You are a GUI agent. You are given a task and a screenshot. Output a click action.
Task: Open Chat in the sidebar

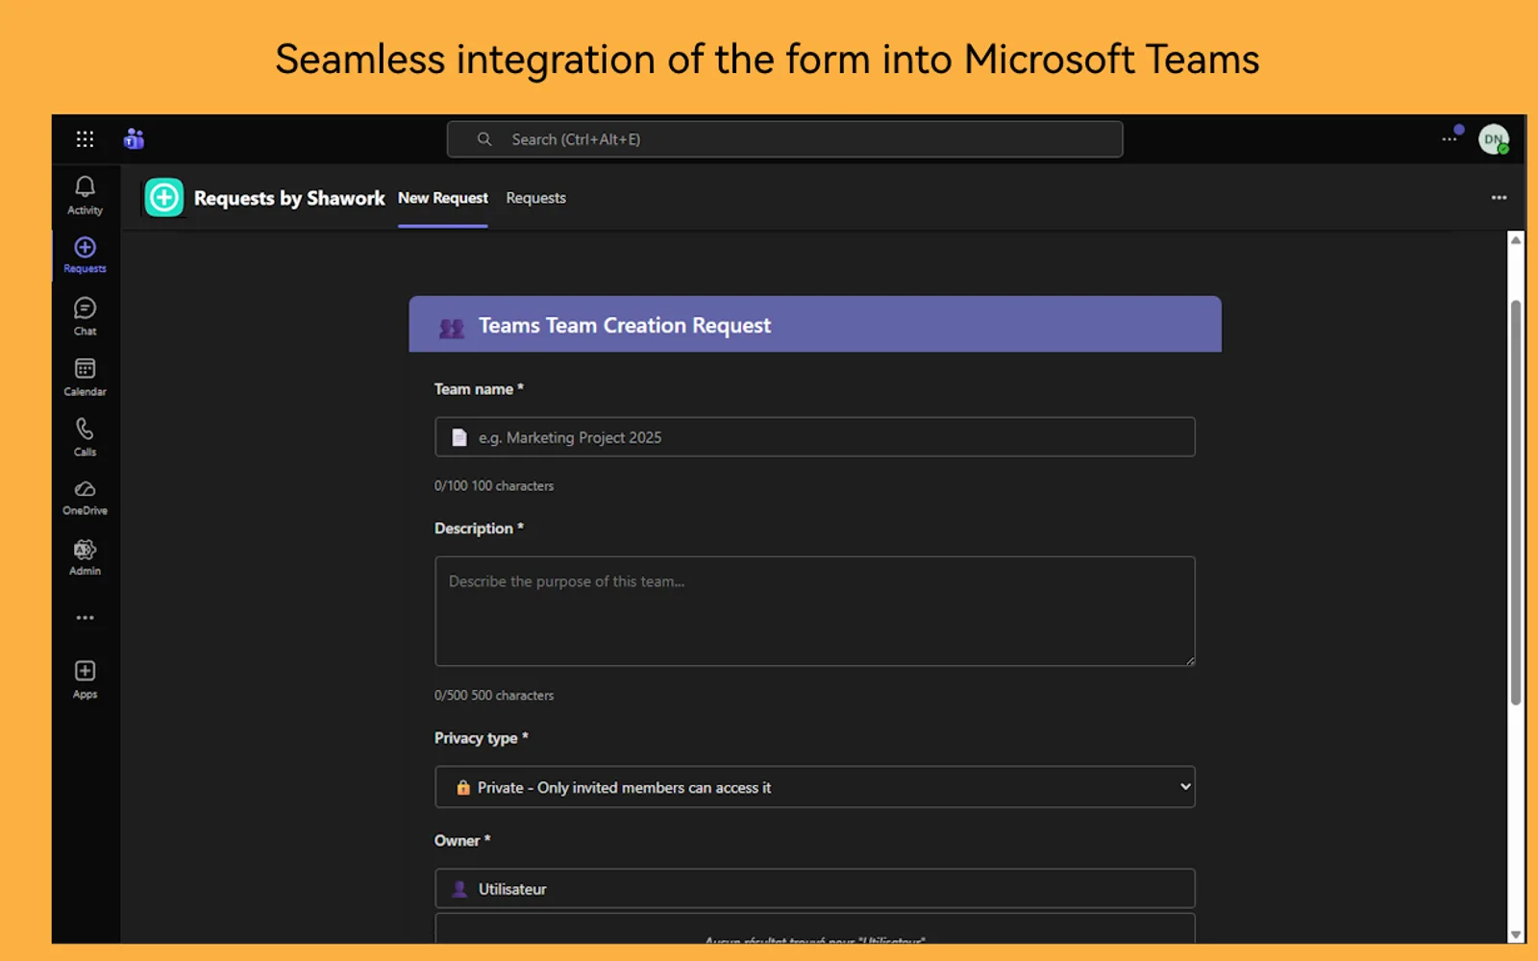85,317
